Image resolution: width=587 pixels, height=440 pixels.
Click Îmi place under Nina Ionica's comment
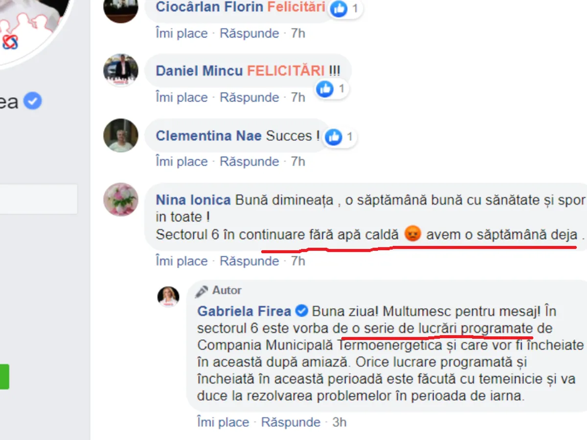(x=181, y=261)
